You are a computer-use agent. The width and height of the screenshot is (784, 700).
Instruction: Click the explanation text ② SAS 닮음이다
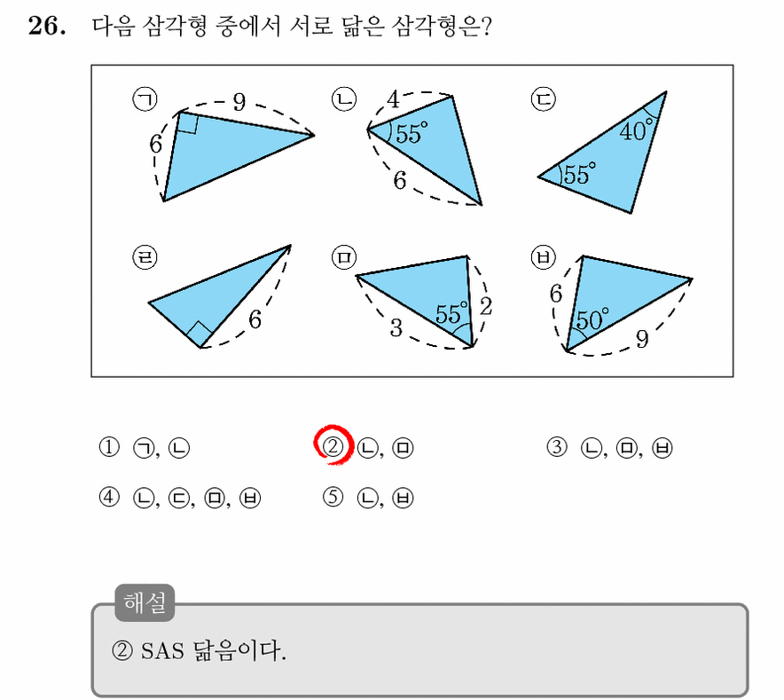pos(199,651)
